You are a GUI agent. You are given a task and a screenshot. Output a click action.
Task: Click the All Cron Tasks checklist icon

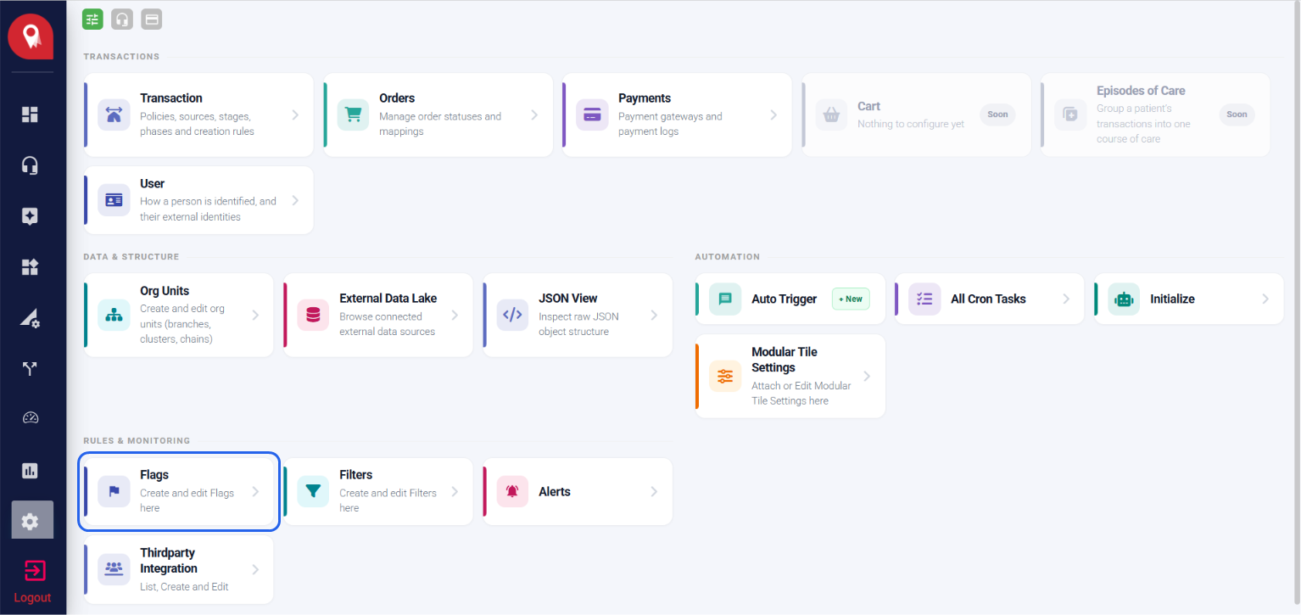point(924,299)
